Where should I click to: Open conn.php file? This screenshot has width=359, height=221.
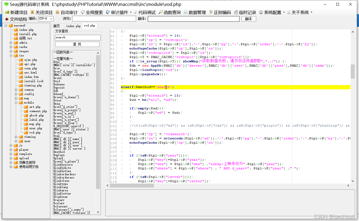31,68
